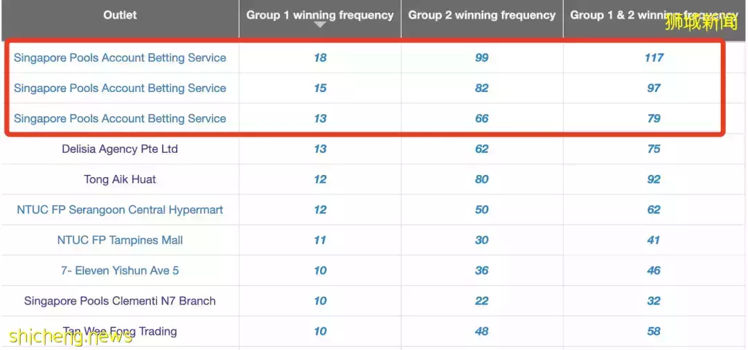Open Singapore Pools Account Betting Service link in the 117 row
Viewport: 748px width, 350px height.
coord(120,57)
